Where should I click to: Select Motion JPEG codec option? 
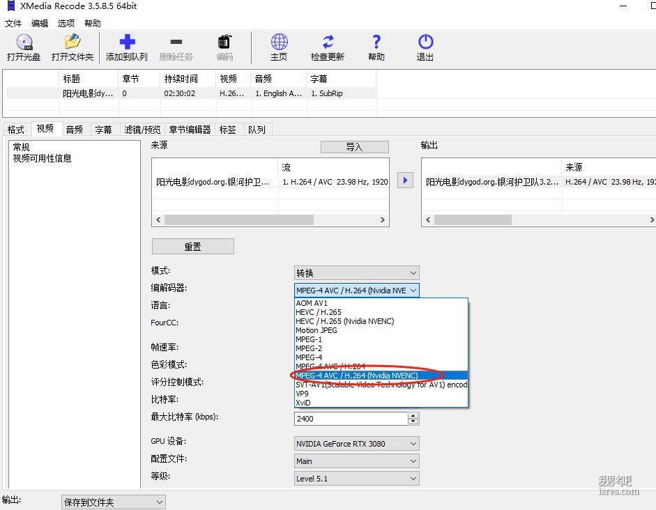[381, 330]
